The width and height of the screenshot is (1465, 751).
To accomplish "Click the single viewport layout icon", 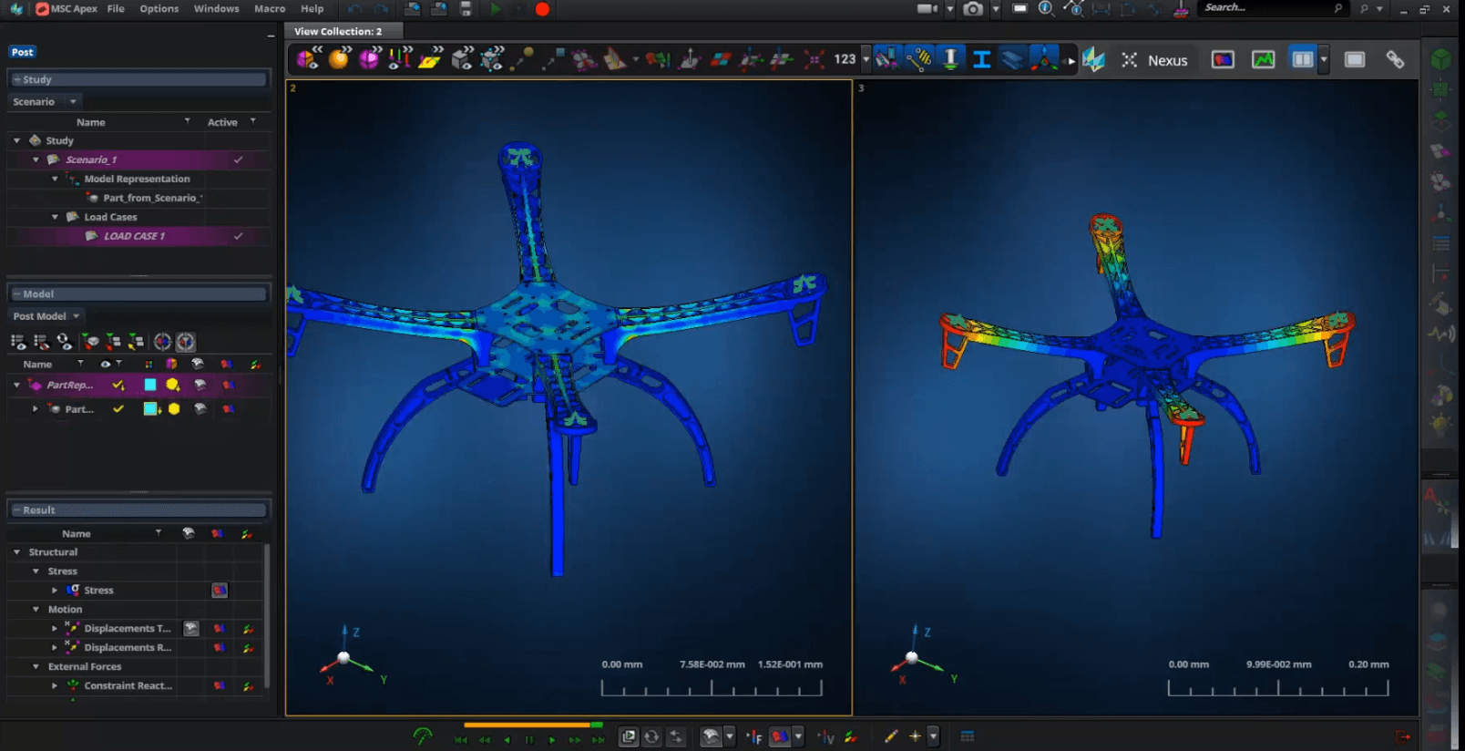I will tap(1355, 59).
